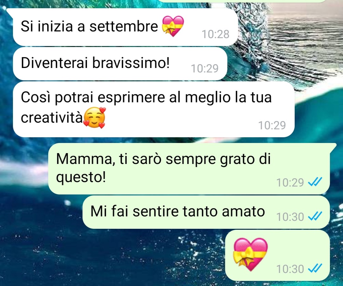Viewport: 343px width, 286px height.
Task: Tap the 10:30 timestamp beside "tanto amato"
Action: pyautogui.click(x=290, y=217)
